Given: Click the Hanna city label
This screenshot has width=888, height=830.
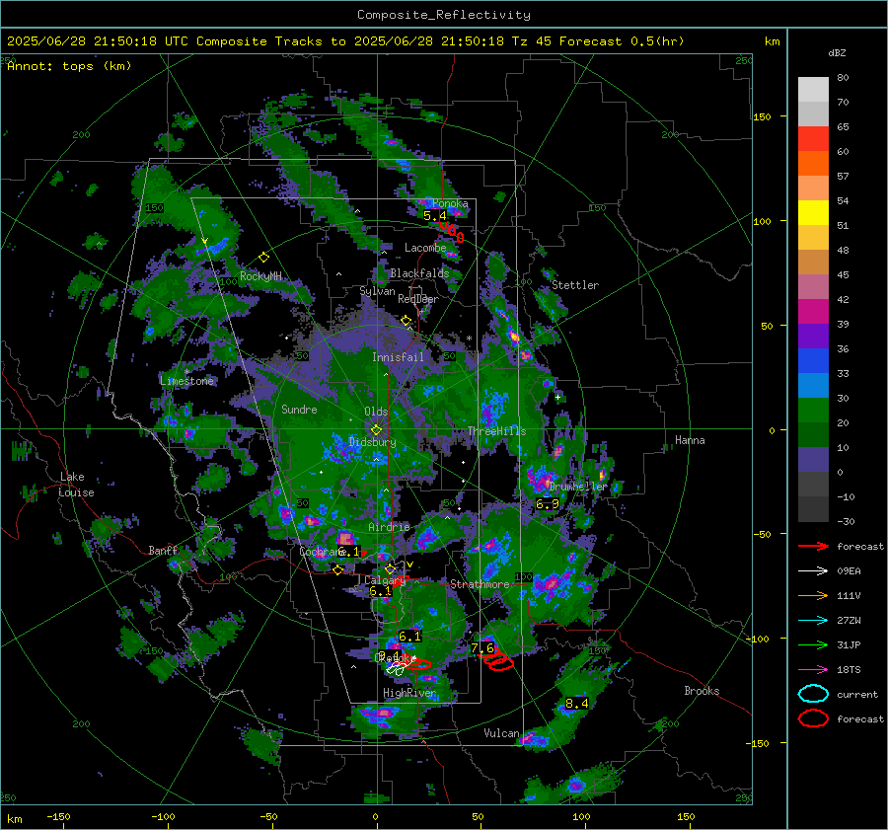Looking at the screenshot, I should click(690, 440).
